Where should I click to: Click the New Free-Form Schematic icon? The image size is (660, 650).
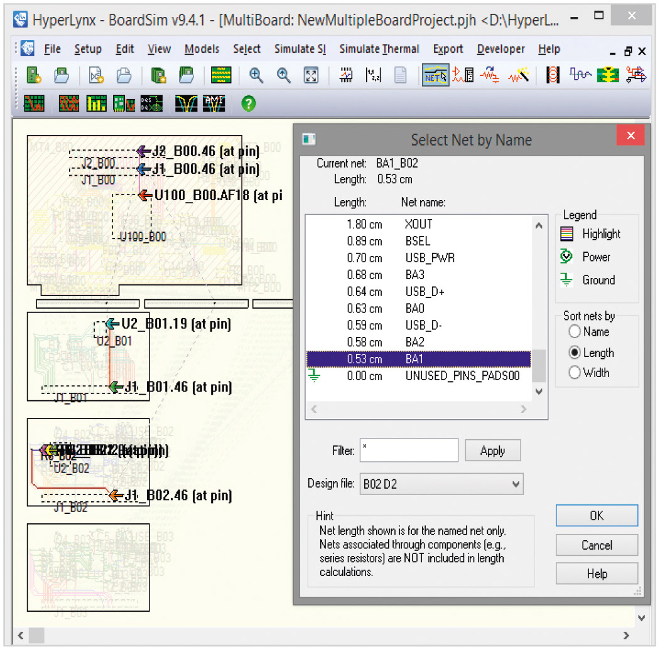96,76
